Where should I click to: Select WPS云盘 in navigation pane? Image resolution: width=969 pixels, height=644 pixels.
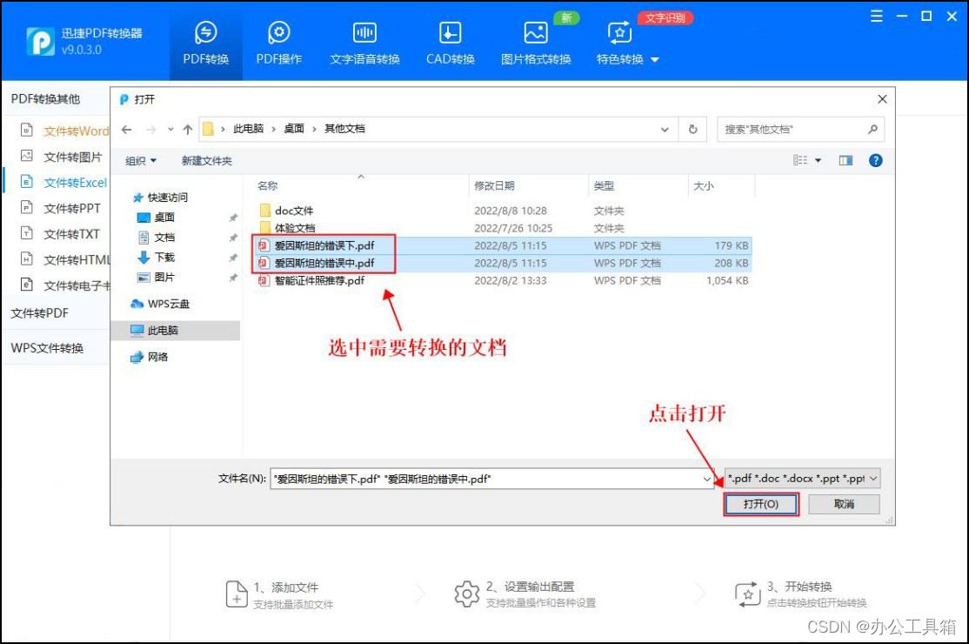[x=160, y=304]
